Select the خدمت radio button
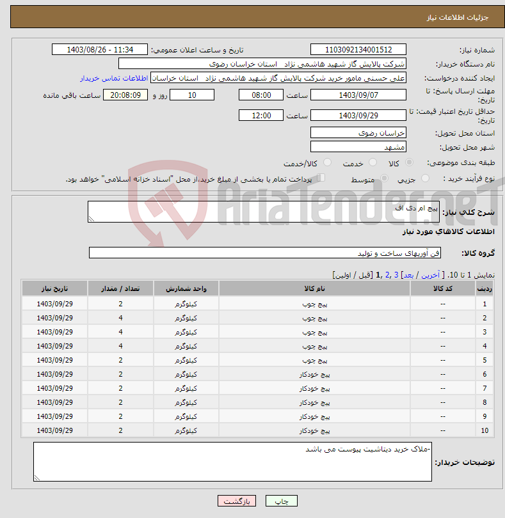Image resolution: width=505 pixels, height=518 pixels. coord(373,162)
